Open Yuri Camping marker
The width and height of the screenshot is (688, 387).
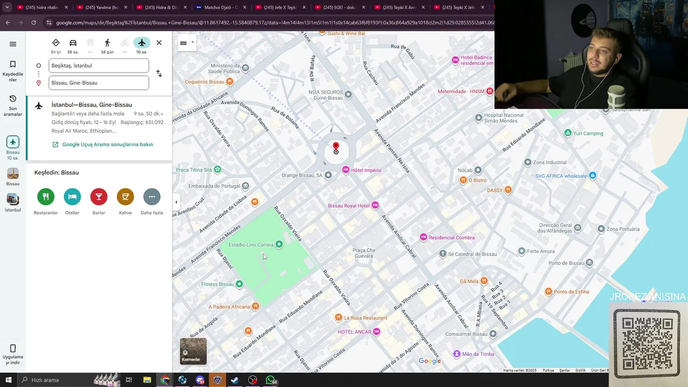[568, 133]
